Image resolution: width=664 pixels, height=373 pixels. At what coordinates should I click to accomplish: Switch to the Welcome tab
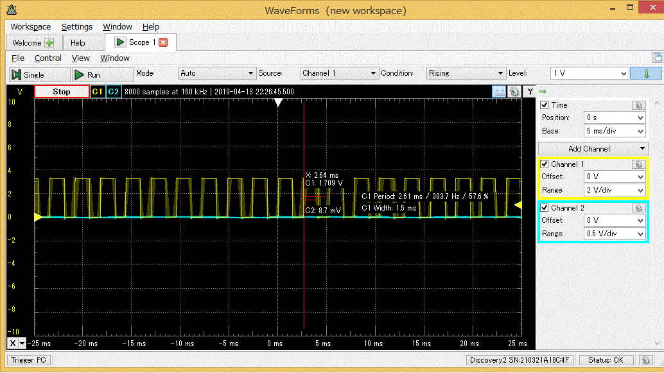click(34, 43)
